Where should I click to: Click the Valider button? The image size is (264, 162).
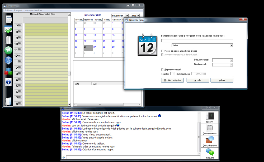222,80
